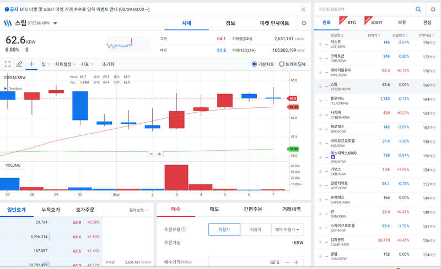The width and height of the screenshot is (441, 269).
Task: Open the 지표 indicators dropdown
Action: click(87, 64)
